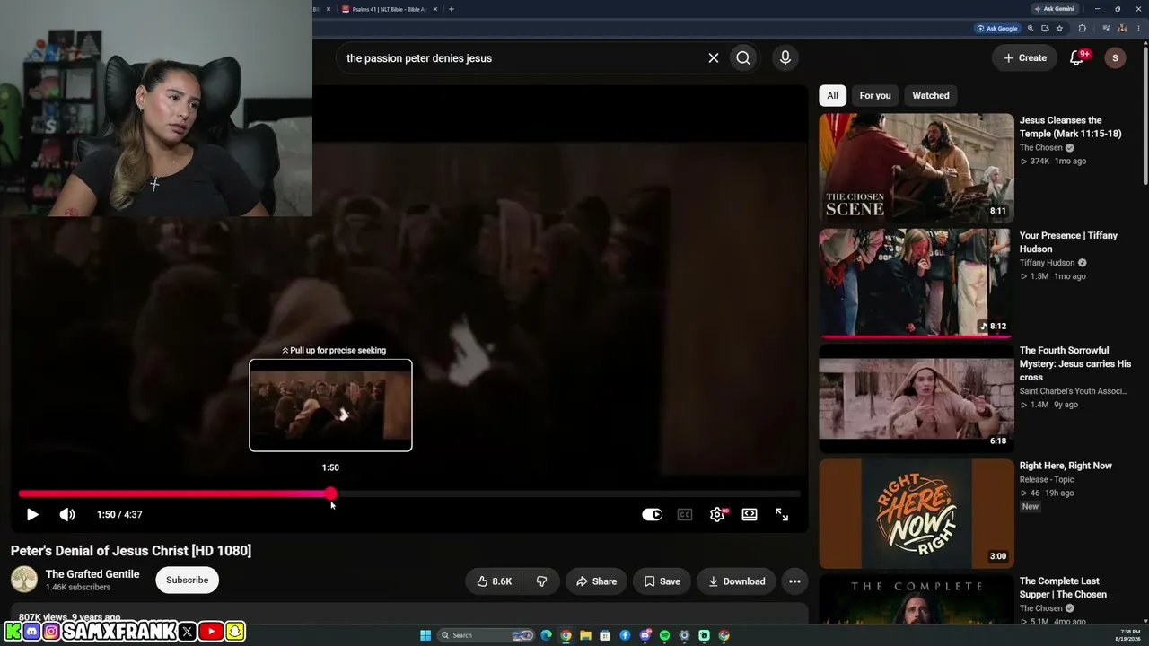Open the browser extensions puzzle icon
1149x646 pixels.
pos(1082,29)
